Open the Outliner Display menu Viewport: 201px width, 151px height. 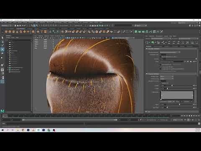tap(8, 38)
